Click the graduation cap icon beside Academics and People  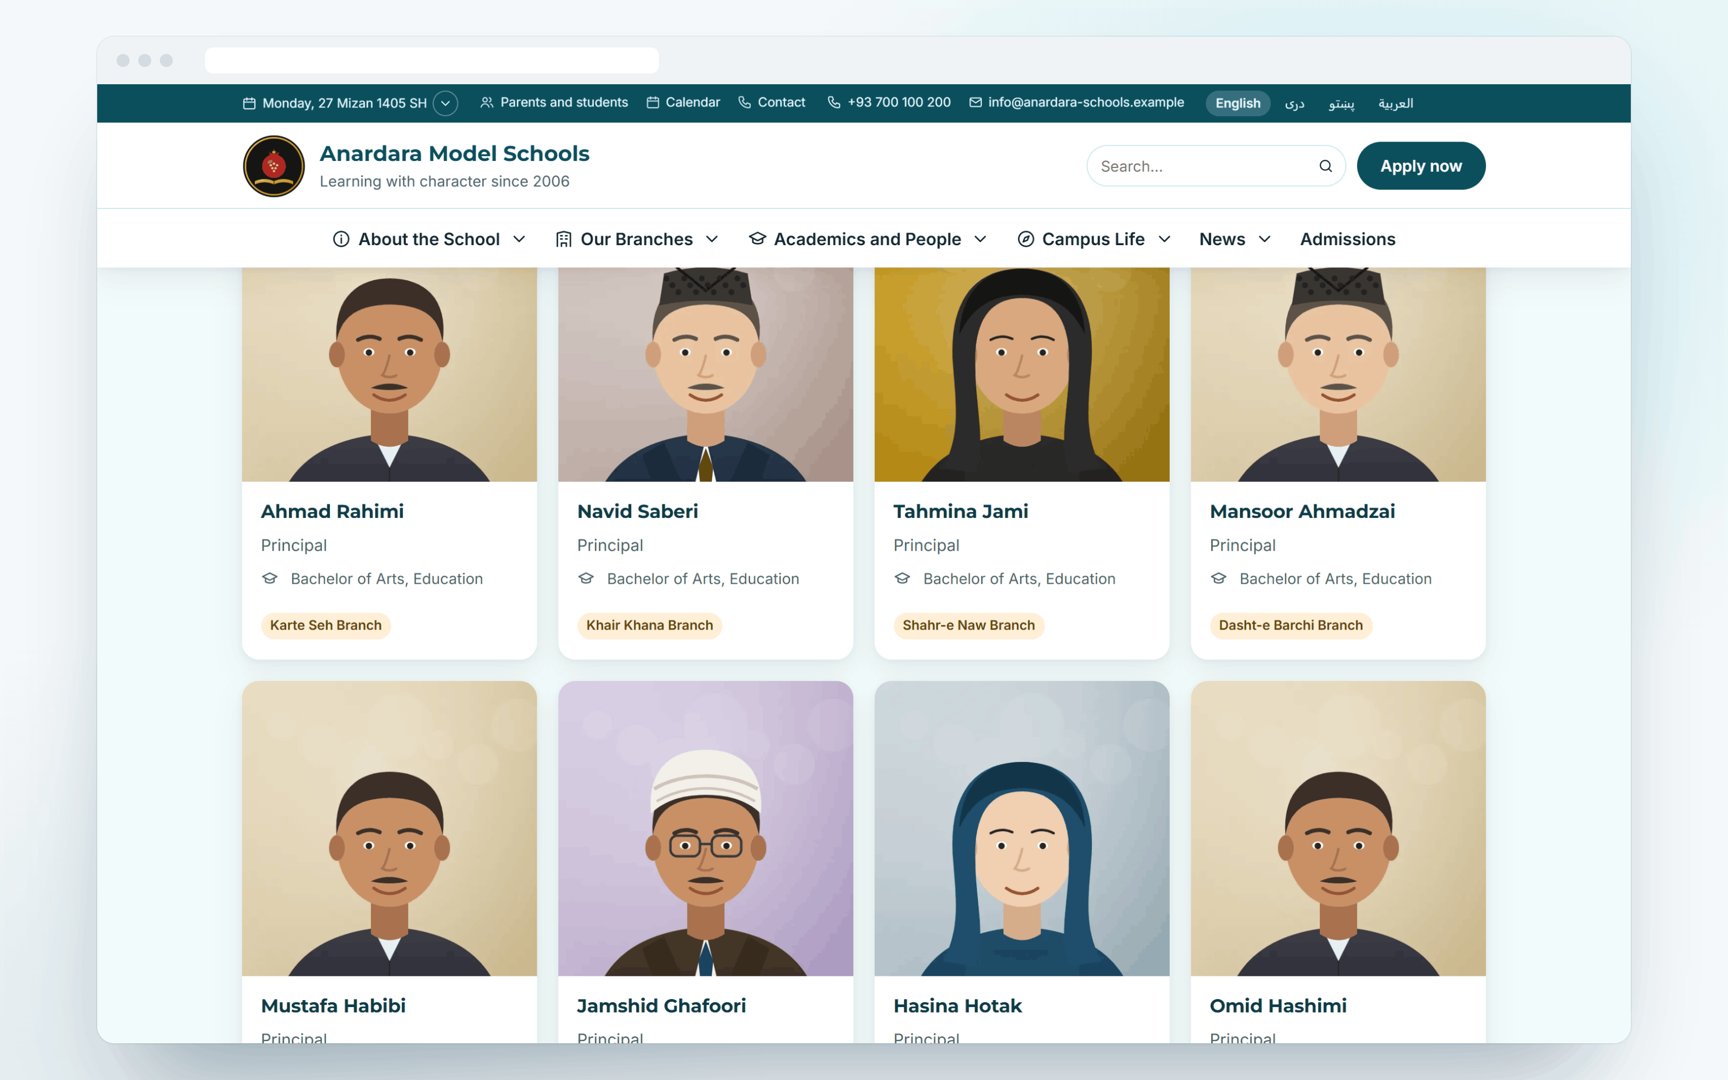coord(757,239)
